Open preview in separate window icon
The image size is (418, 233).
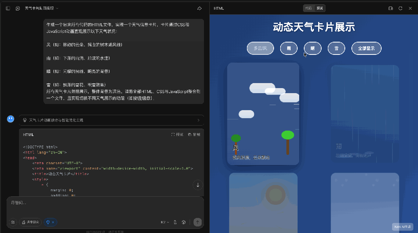(391, 8)
